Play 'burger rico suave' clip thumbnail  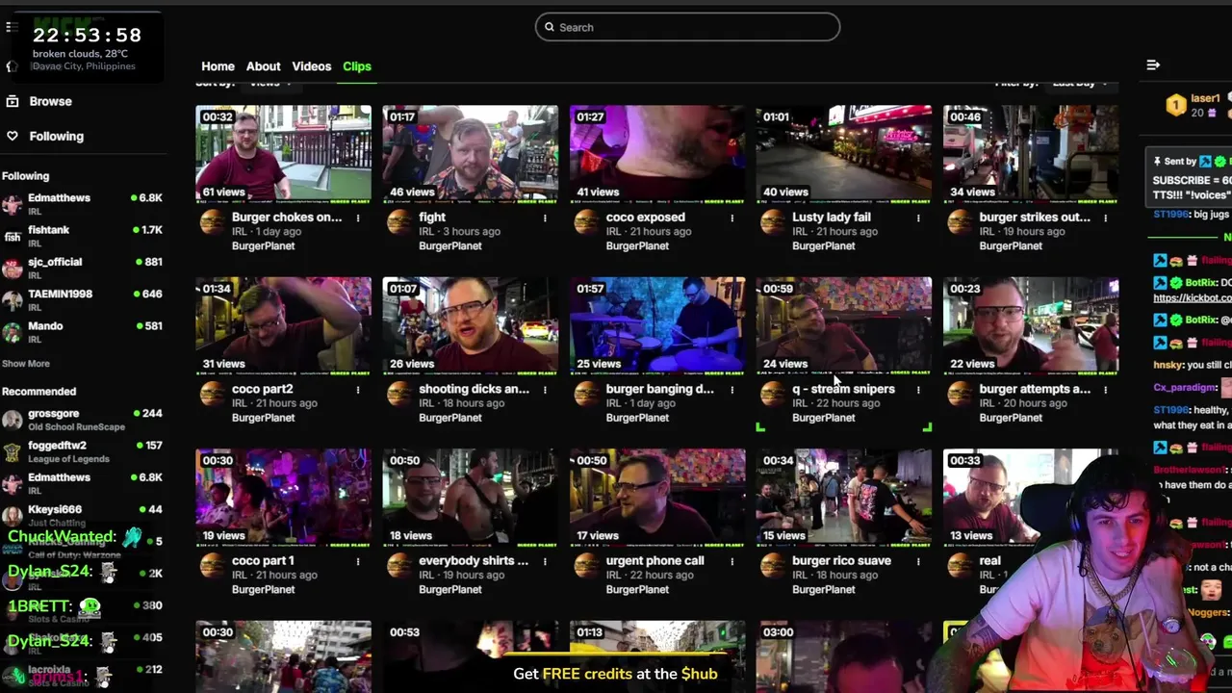click(x=844, y=497)
